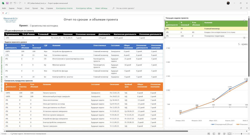250x135 pixels.
Task: Click the 'Окна доставлены на склад' cell
Action: (54, 104)
